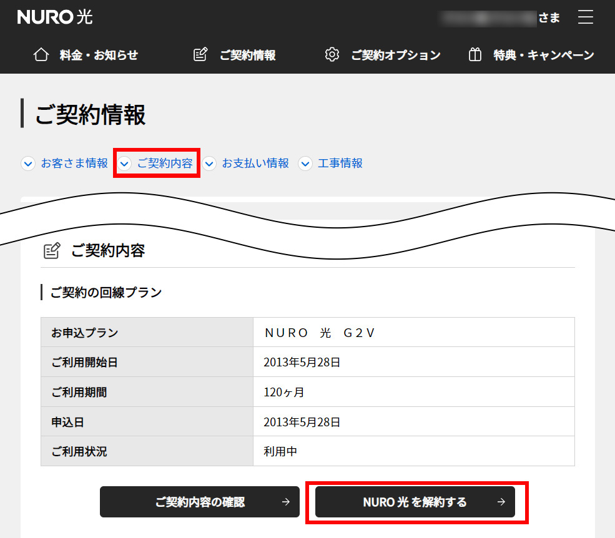Click the ご契約内容の確認 button
The height and width of the screenshot is (538, 615).
pos(200,502)
